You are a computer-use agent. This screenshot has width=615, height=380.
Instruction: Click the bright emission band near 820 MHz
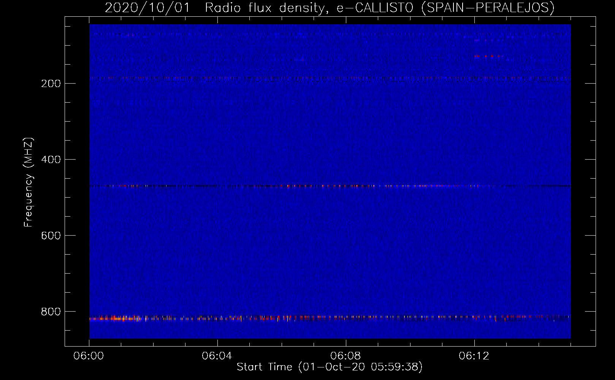[330, 318]
